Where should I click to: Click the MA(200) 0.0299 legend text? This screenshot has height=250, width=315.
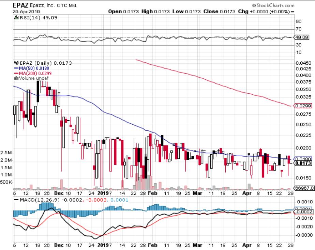click(x=35, y=74)
